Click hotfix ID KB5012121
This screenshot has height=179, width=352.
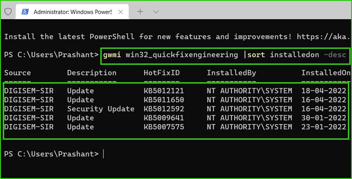[164, 91]
